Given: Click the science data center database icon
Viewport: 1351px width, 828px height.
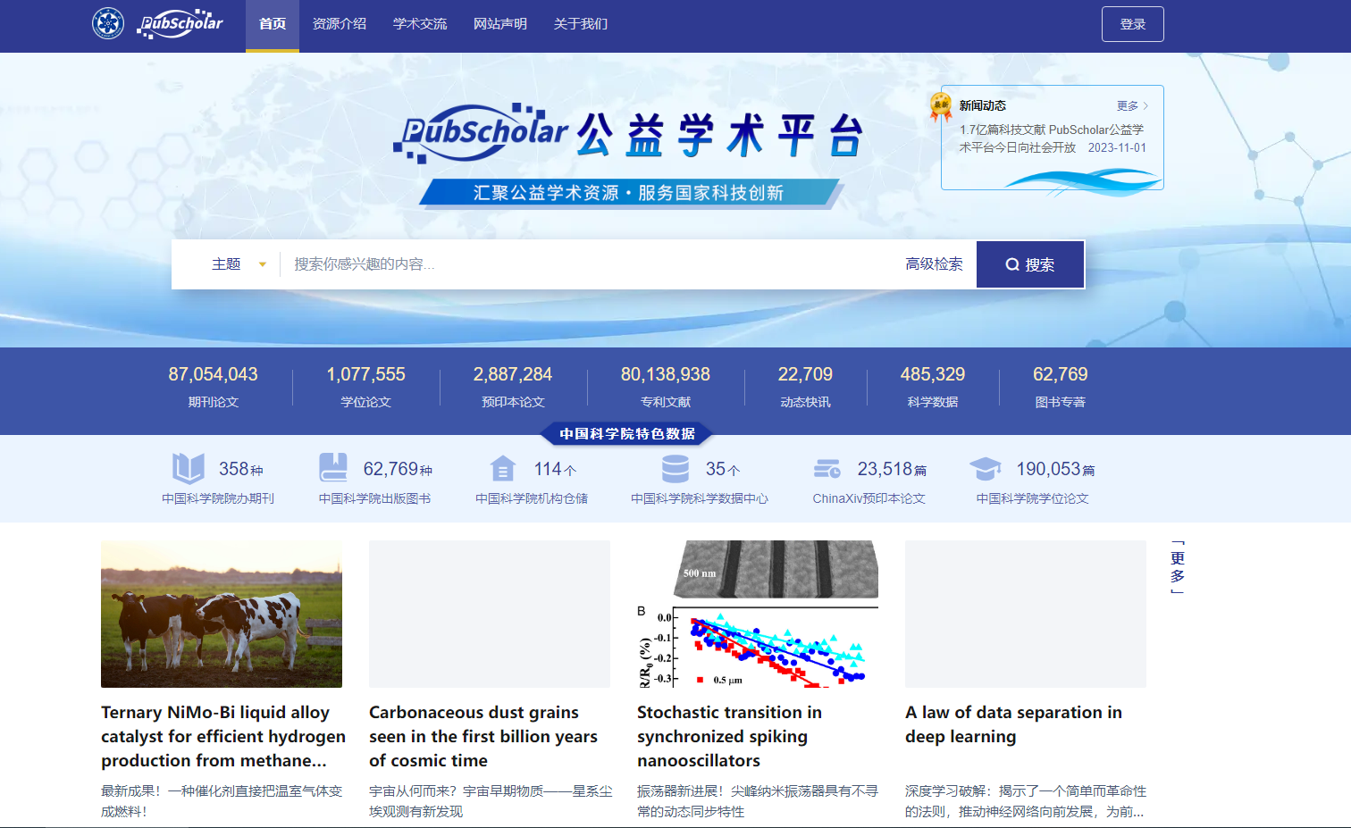Looking at the screenshot, I should coord(675,468).
